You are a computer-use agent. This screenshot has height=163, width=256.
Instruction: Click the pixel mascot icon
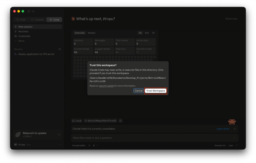[x=232, y=122]
